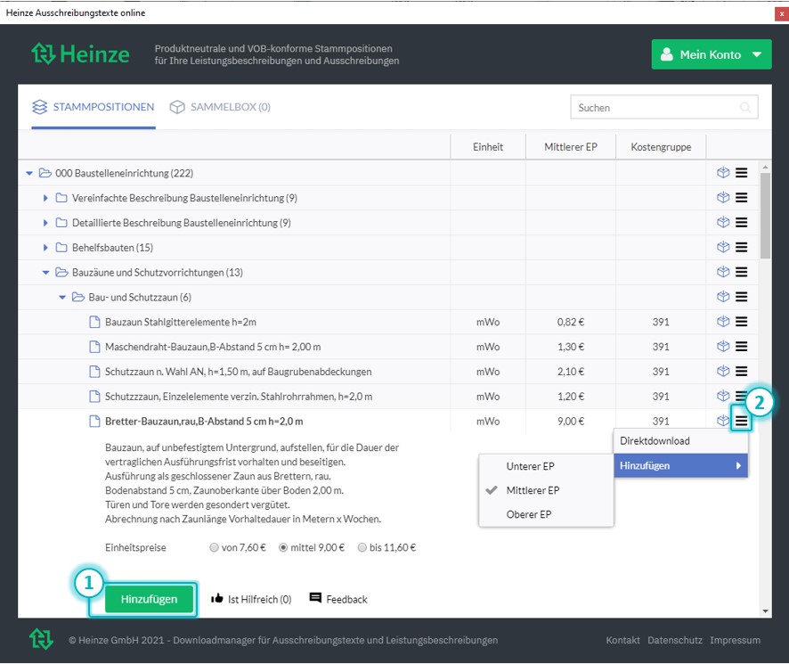789x664 pixels.
Task: Click box icon for Maschendraht-Bauzaun row
Action: (x=723, y=346)
